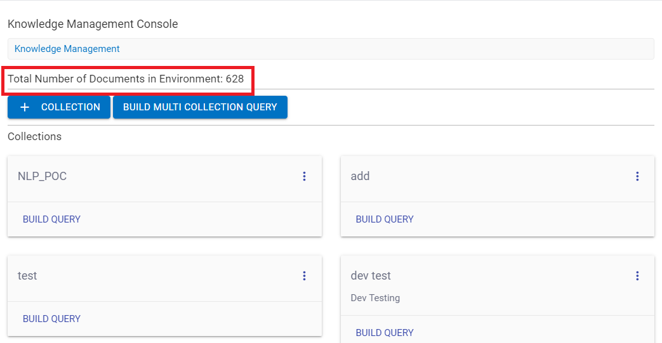Click the add collection card title
This screenshot has width=662, height=343.
[x=360, y=176]
